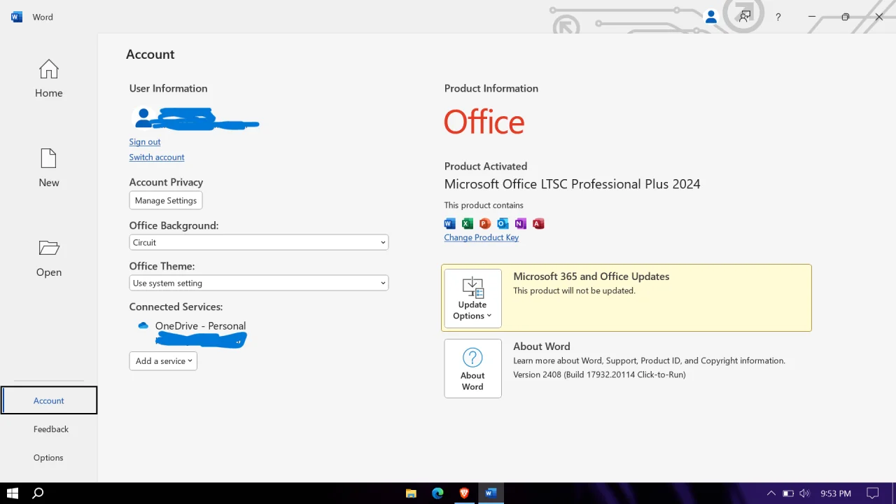Click the Switch account link
The image size is (896, 504).
click(x=157, y=157)
